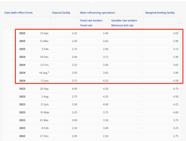Select fixed rate 3.65 in 18 Sep. row
Image resolution: width=186 pixels, height=141 pixels.
(x=105, y=73)
